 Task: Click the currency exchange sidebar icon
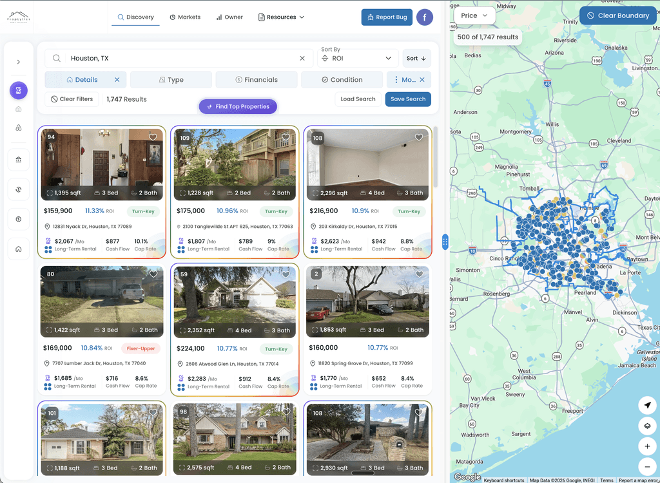pos(19,189)
